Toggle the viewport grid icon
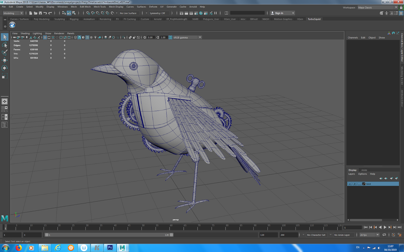Image resolution: width=404 pixels, height=252 pixels. point(45,37)
